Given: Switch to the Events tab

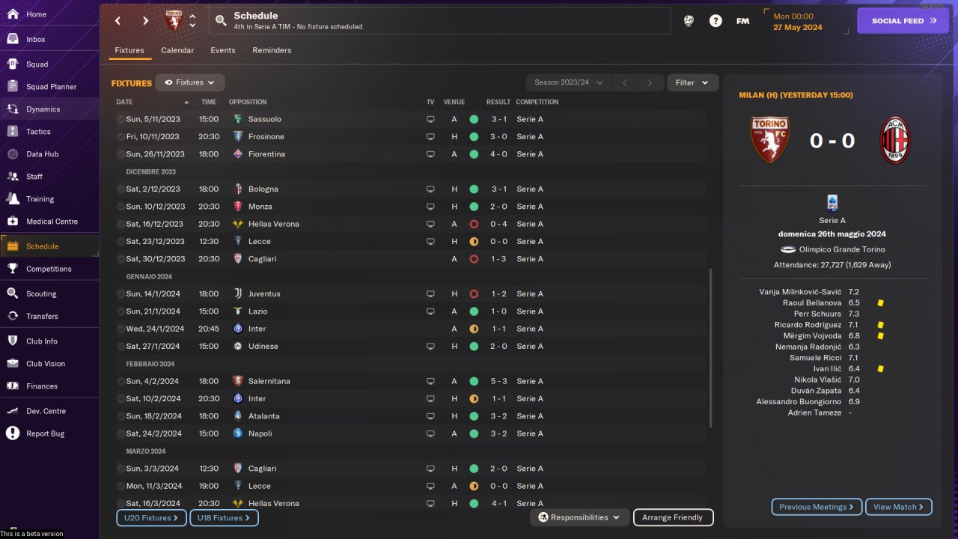Looking at the screenshot, I should point(223,50).
